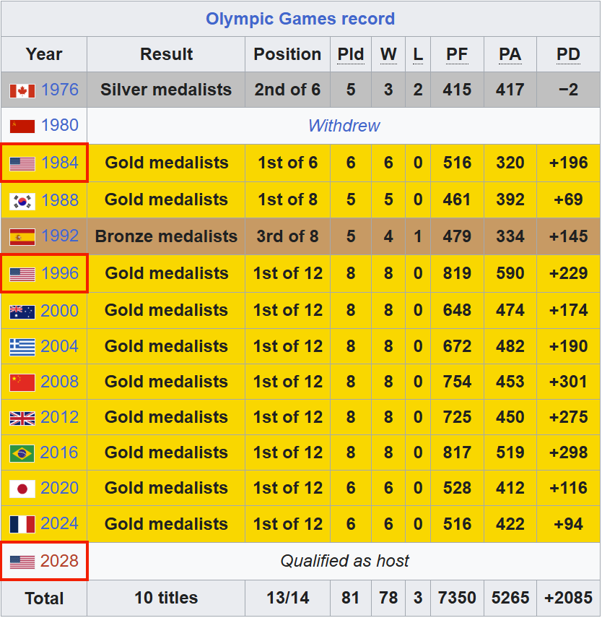Select the +2085 total point difference
This screenshot has width=602, height=618.
pos(568,598)
